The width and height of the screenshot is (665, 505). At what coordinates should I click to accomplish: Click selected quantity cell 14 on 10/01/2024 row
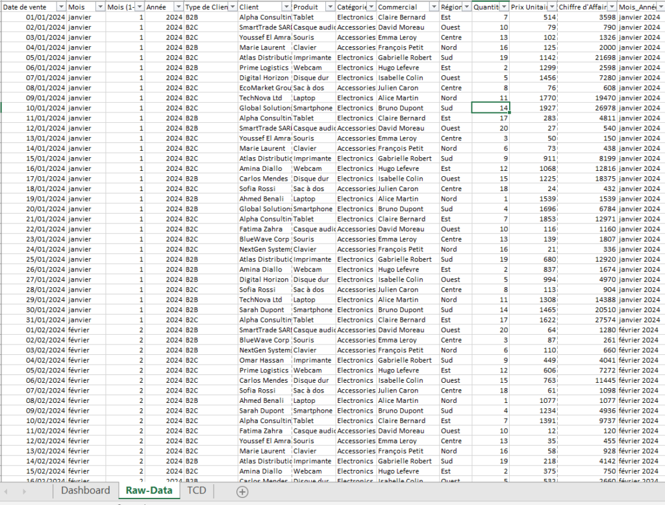490,108
